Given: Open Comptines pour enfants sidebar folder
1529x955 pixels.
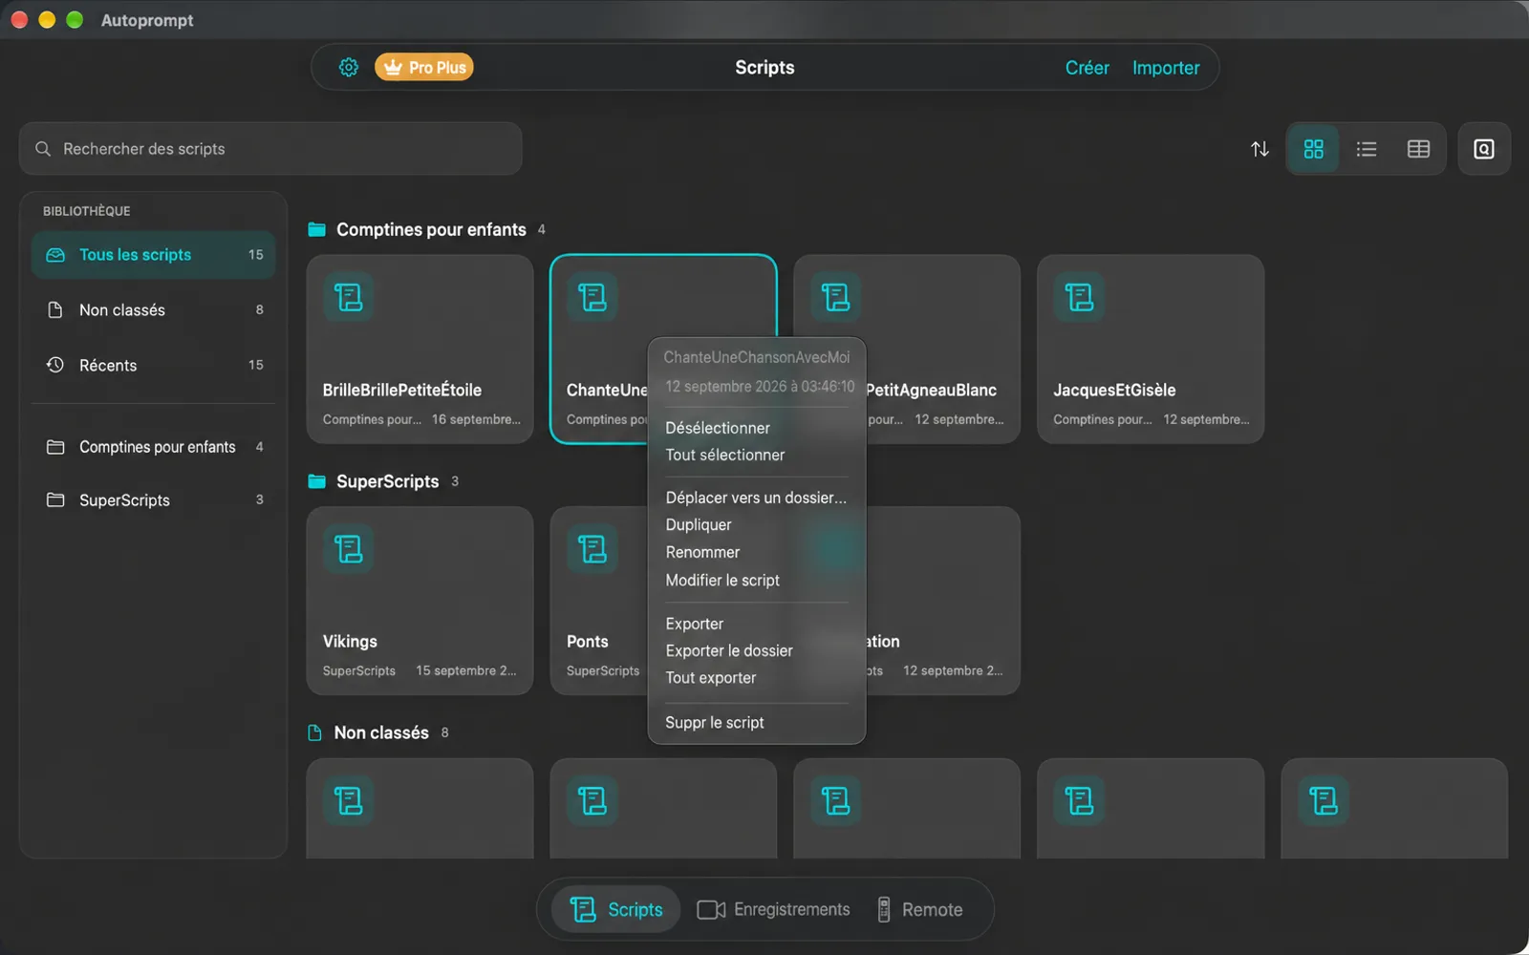Looking at the screenshot, I should (154, 447).
